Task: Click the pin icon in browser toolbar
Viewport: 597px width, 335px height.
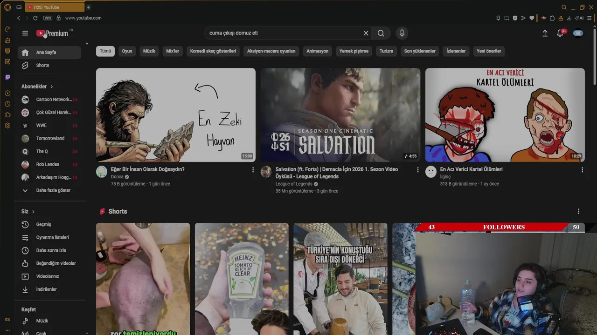Action: (498, 18)
